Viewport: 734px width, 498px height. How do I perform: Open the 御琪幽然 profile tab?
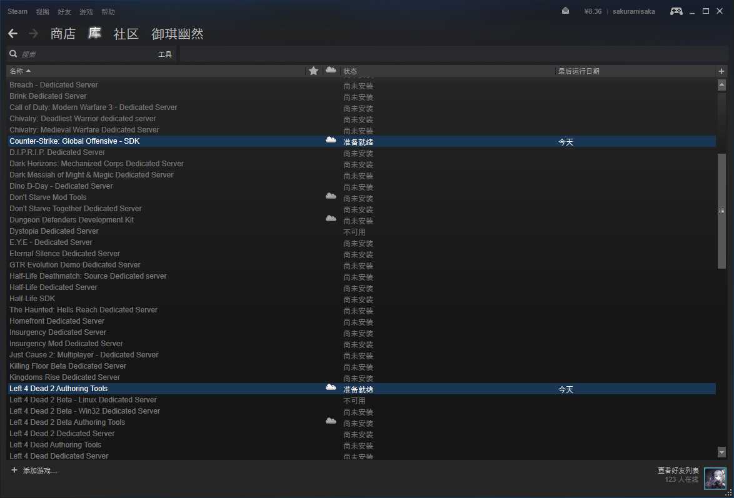(x=178, y=34)
